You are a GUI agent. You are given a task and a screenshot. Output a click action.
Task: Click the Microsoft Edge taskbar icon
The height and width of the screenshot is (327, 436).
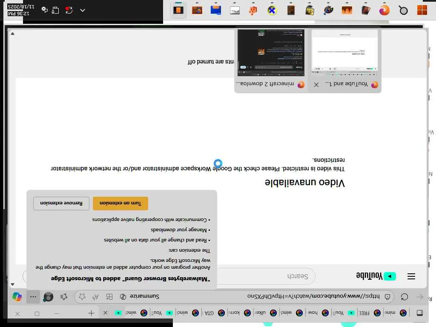click(x=384, y=10)
